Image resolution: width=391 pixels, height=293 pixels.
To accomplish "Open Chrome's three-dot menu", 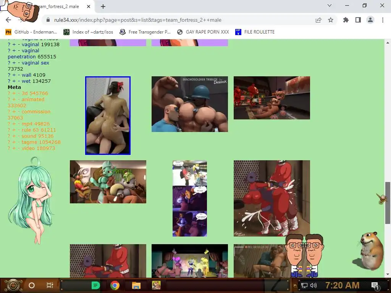I will (x=383, y=20).
